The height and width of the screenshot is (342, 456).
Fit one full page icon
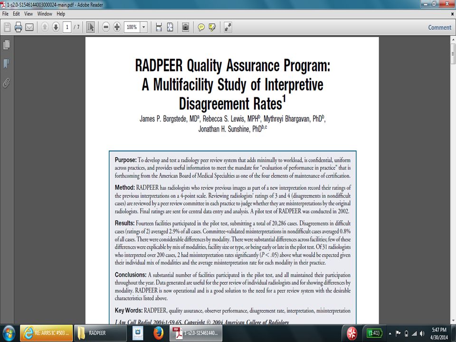pos(170,28)
